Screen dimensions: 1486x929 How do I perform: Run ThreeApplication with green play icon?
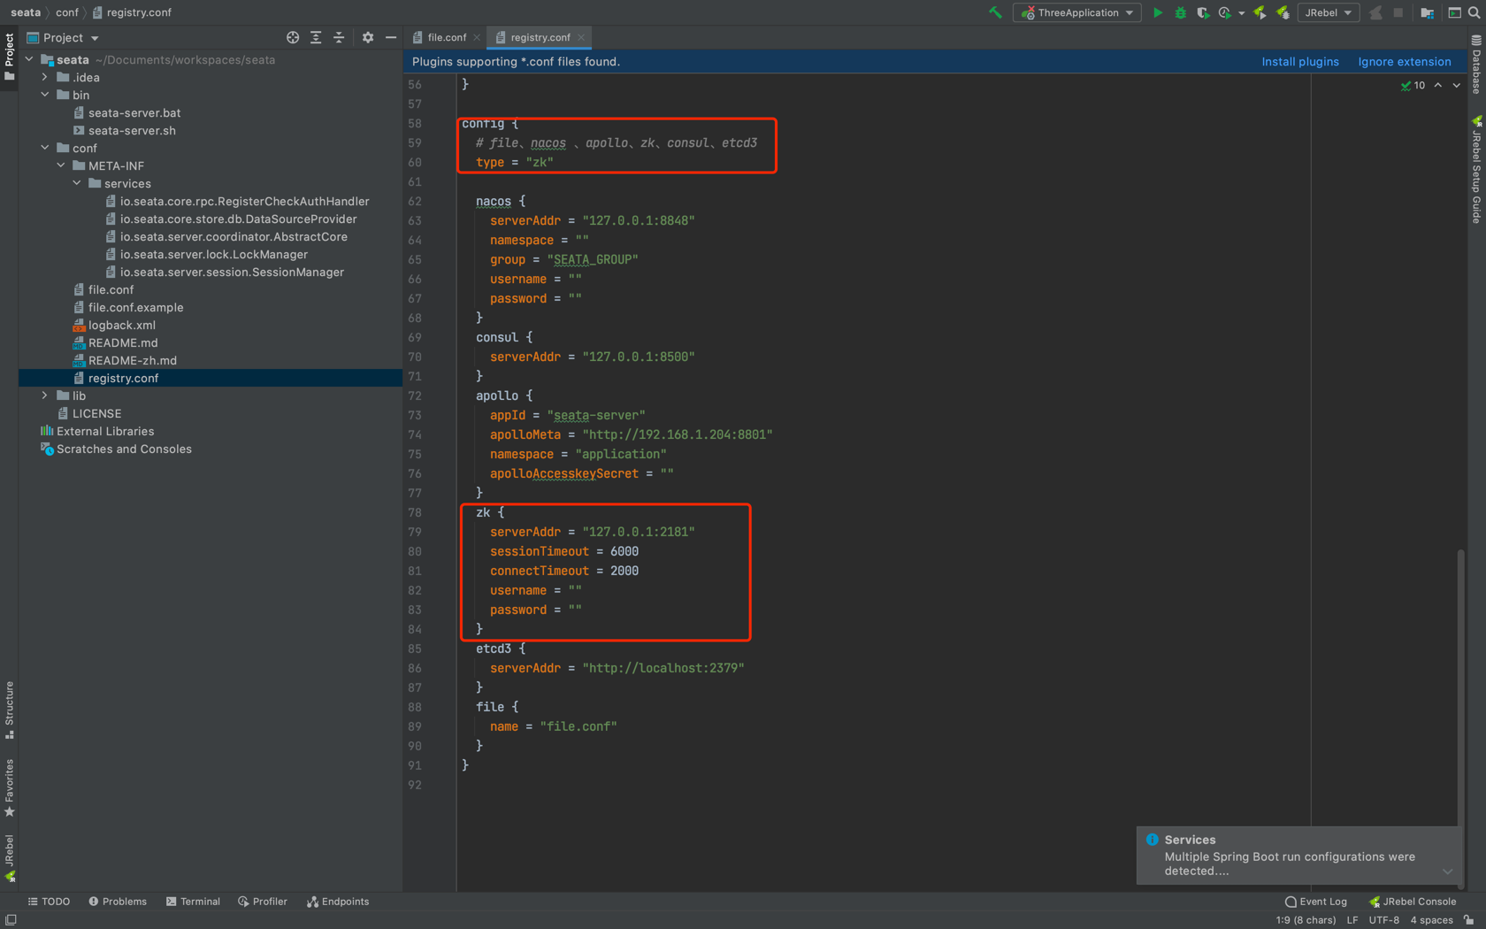tap(1157, 12)
